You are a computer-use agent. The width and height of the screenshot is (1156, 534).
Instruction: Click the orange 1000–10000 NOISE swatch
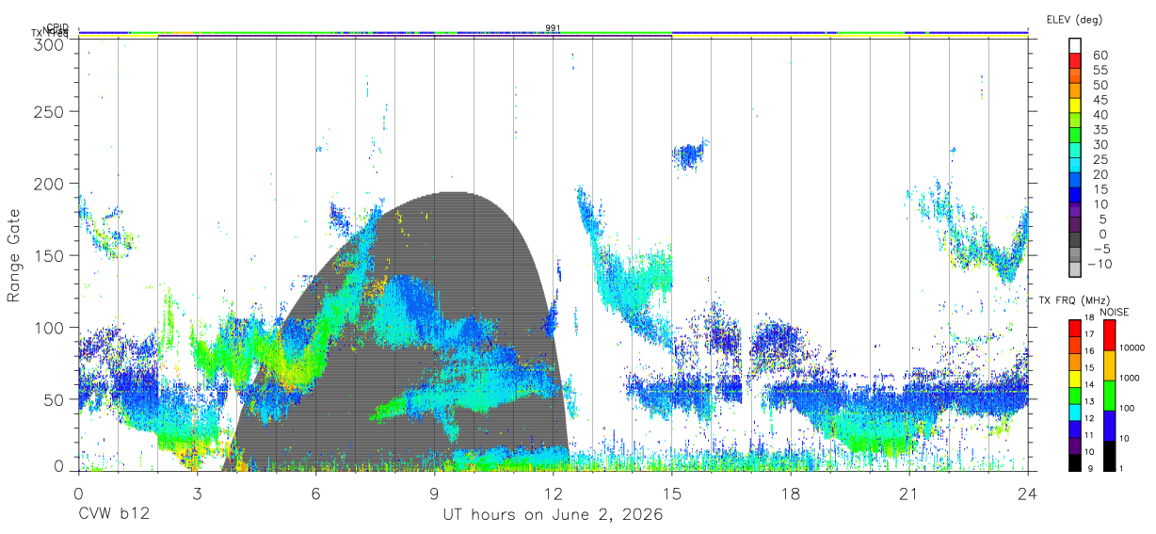click(x=1109, y=364)
